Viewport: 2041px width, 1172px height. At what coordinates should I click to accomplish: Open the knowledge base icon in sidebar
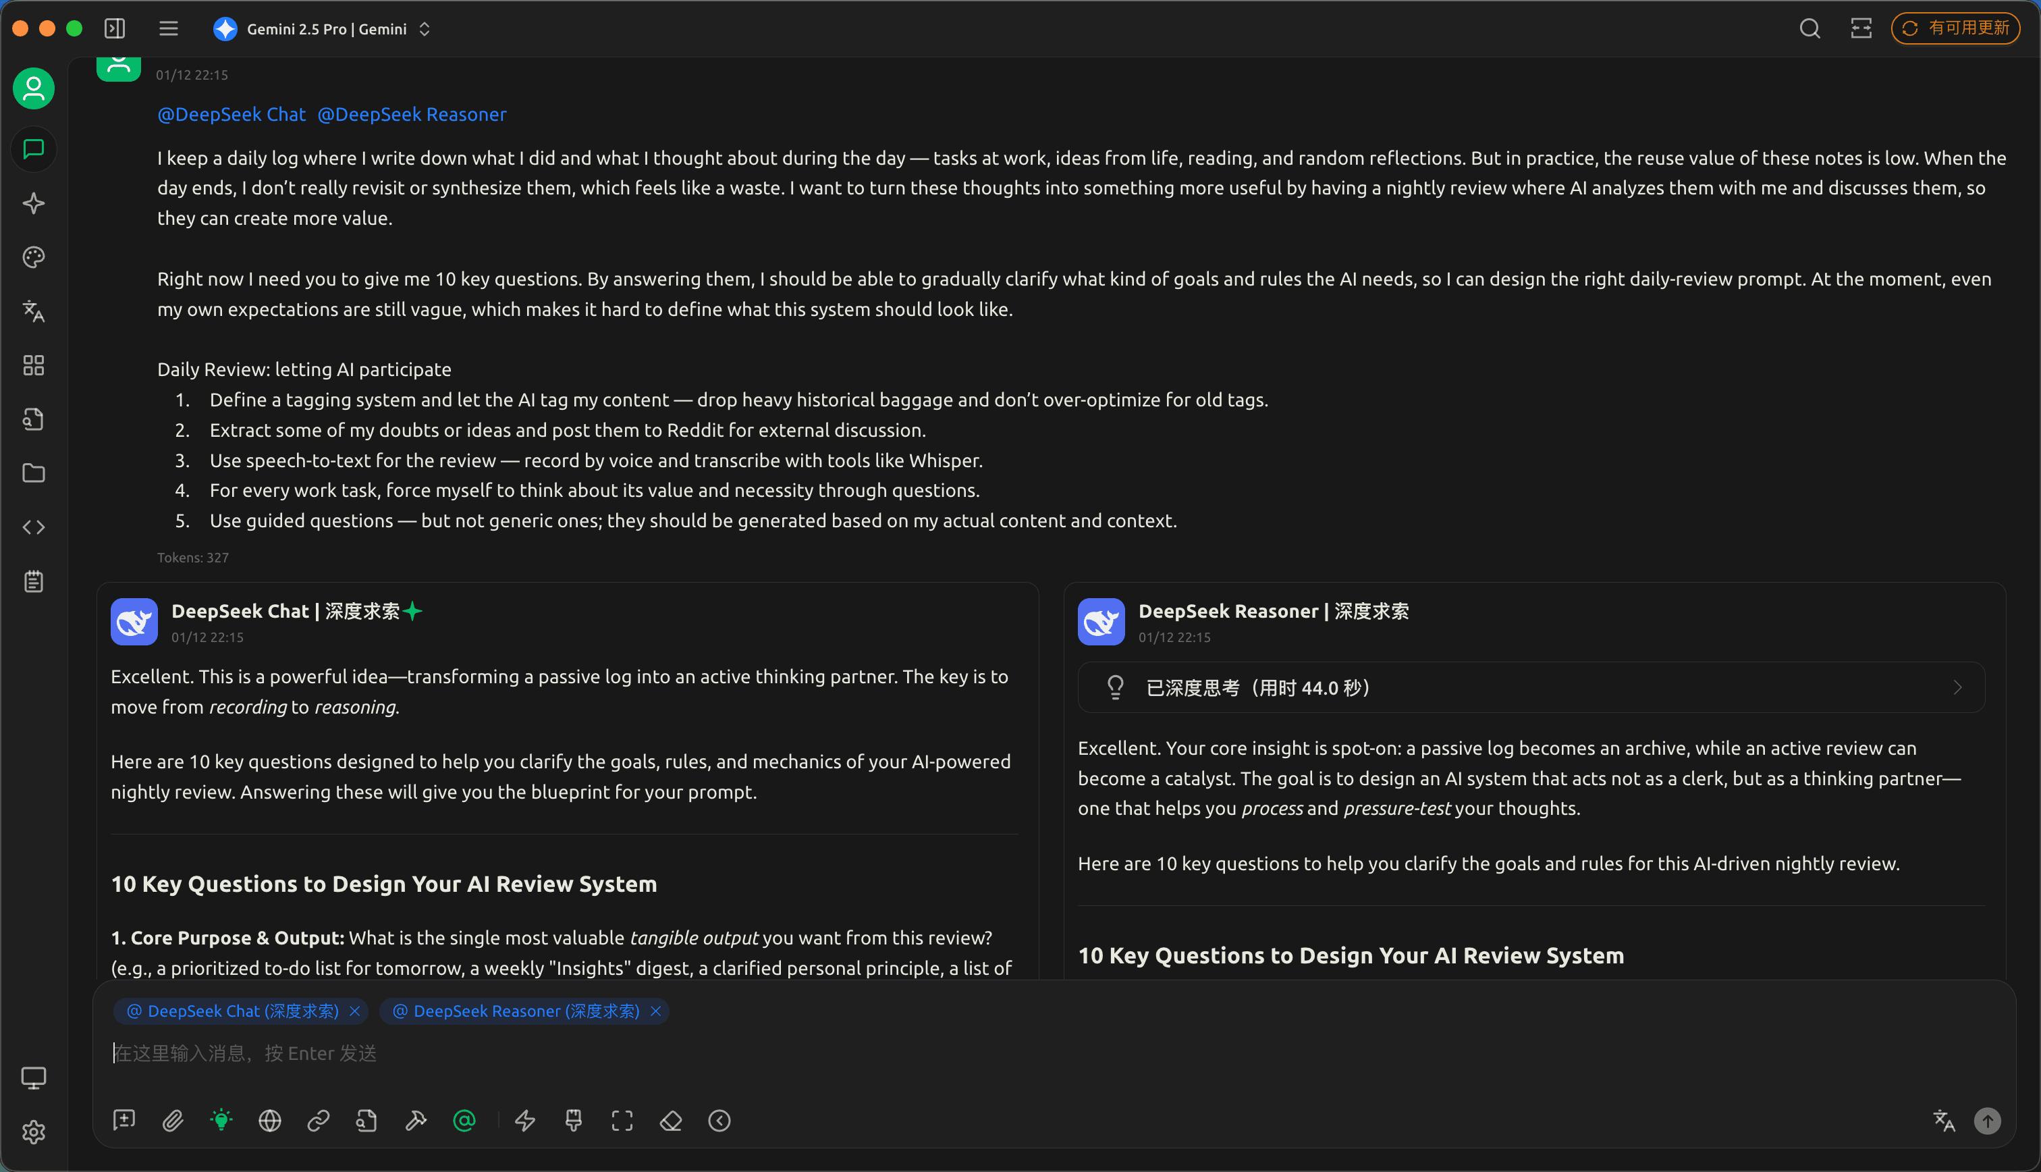pyautogui.click(x=34, y=419)
